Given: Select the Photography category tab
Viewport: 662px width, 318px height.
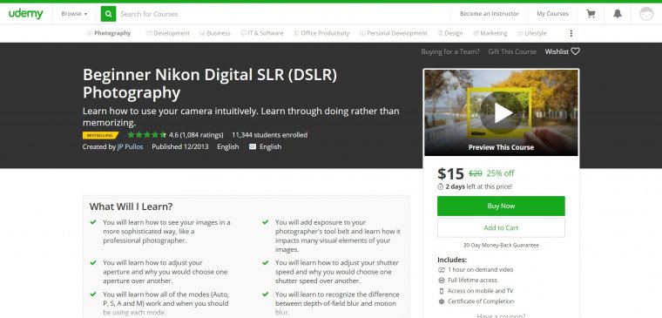Looking at the screenshot, I should click(x=109, y=33).
